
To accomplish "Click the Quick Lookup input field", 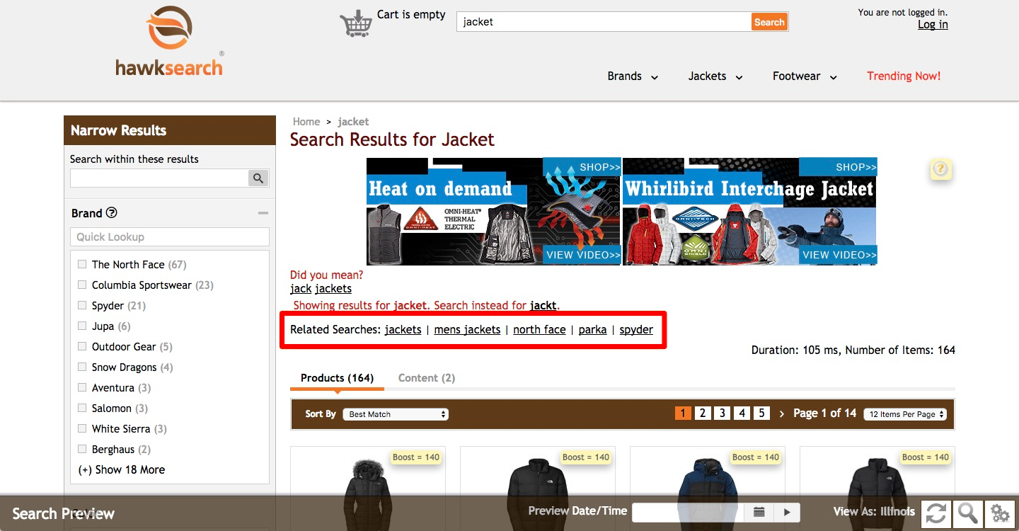I will click(170, 236).
